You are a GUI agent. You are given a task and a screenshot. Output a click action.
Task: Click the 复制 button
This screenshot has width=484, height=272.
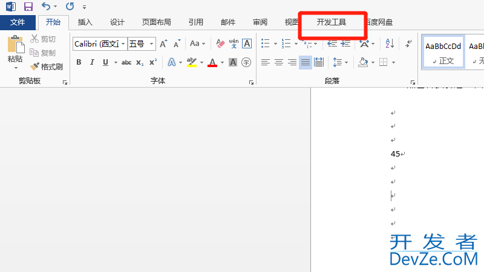[43, 53]
